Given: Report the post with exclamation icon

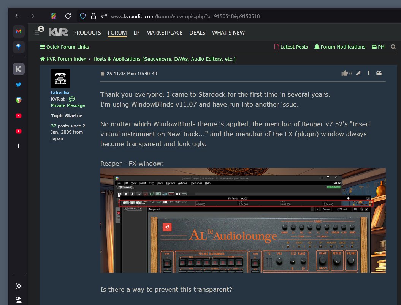Looking at the screenshot, I should coord(369,73).
